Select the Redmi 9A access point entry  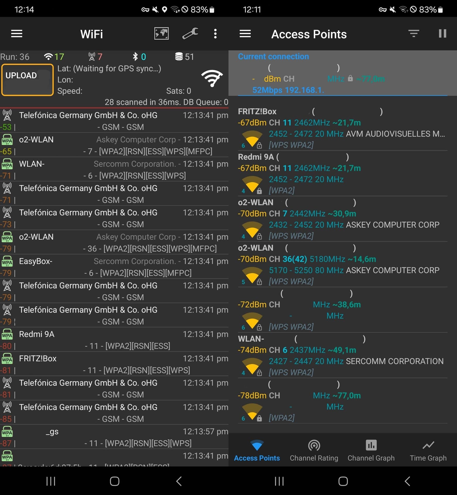click(x=342, y=174)
